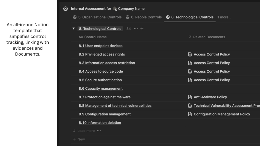Click the document icon in the 8.2 row

[190, 54]
